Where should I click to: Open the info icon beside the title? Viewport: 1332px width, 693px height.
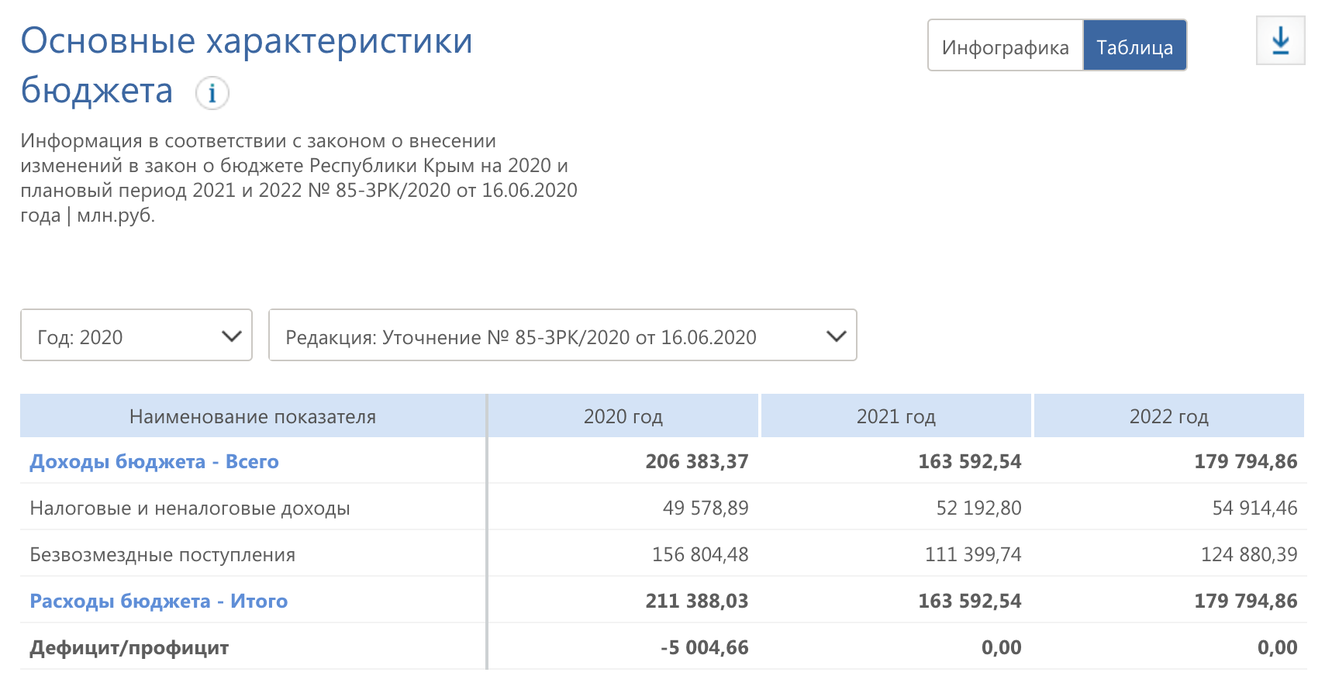[212, 93]
